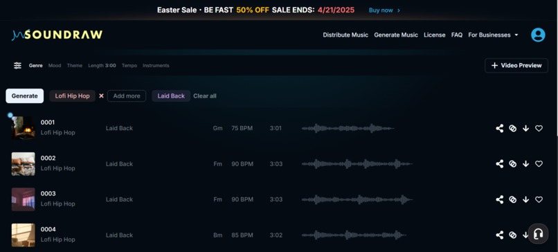Viewport: 558px width, 252px height.
Task: Open the filter sliders icon
Action: 17,66
